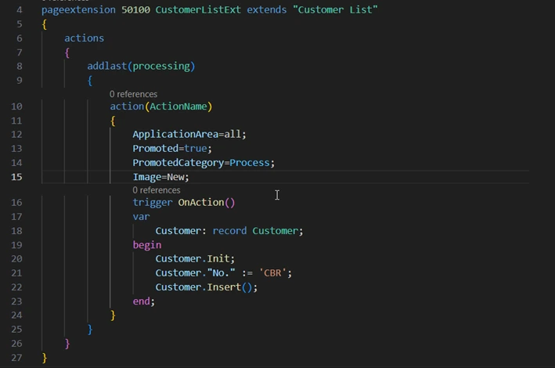Click the 'OnAction' trigger name
This screenshot has height=368, width=555.
point(201,203)
